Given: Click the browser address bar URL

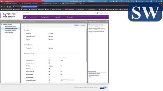Looking at the screenshot, I should [x=30, y=7].
